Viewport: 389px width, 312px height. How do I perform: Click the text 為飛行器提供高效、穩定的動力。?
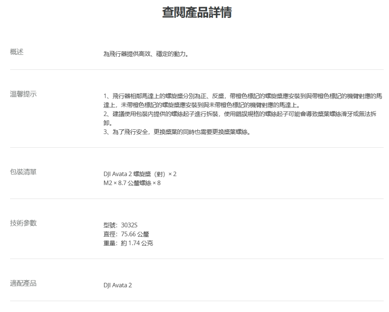pos(146,54)
